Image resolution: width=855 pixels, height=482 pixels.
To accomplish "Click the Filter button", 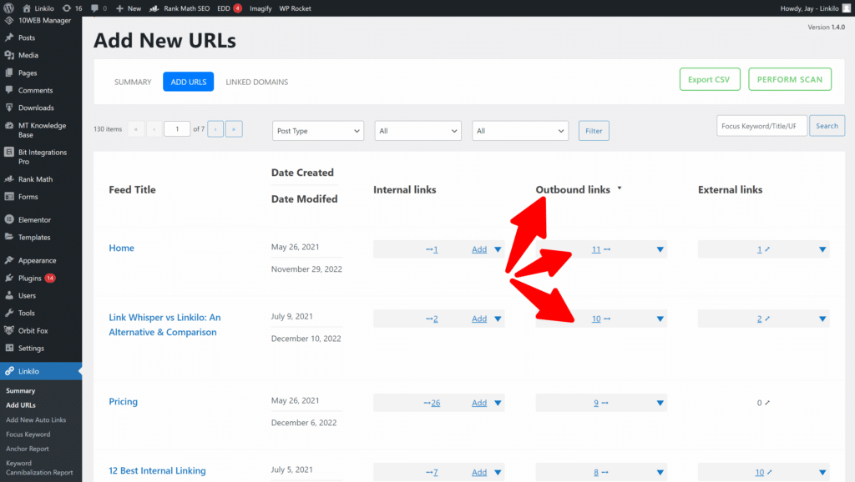I will [x=594, y=131].
